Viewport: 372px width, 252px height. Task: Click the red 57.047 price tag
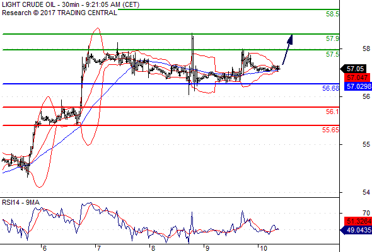tap(357, 77)
